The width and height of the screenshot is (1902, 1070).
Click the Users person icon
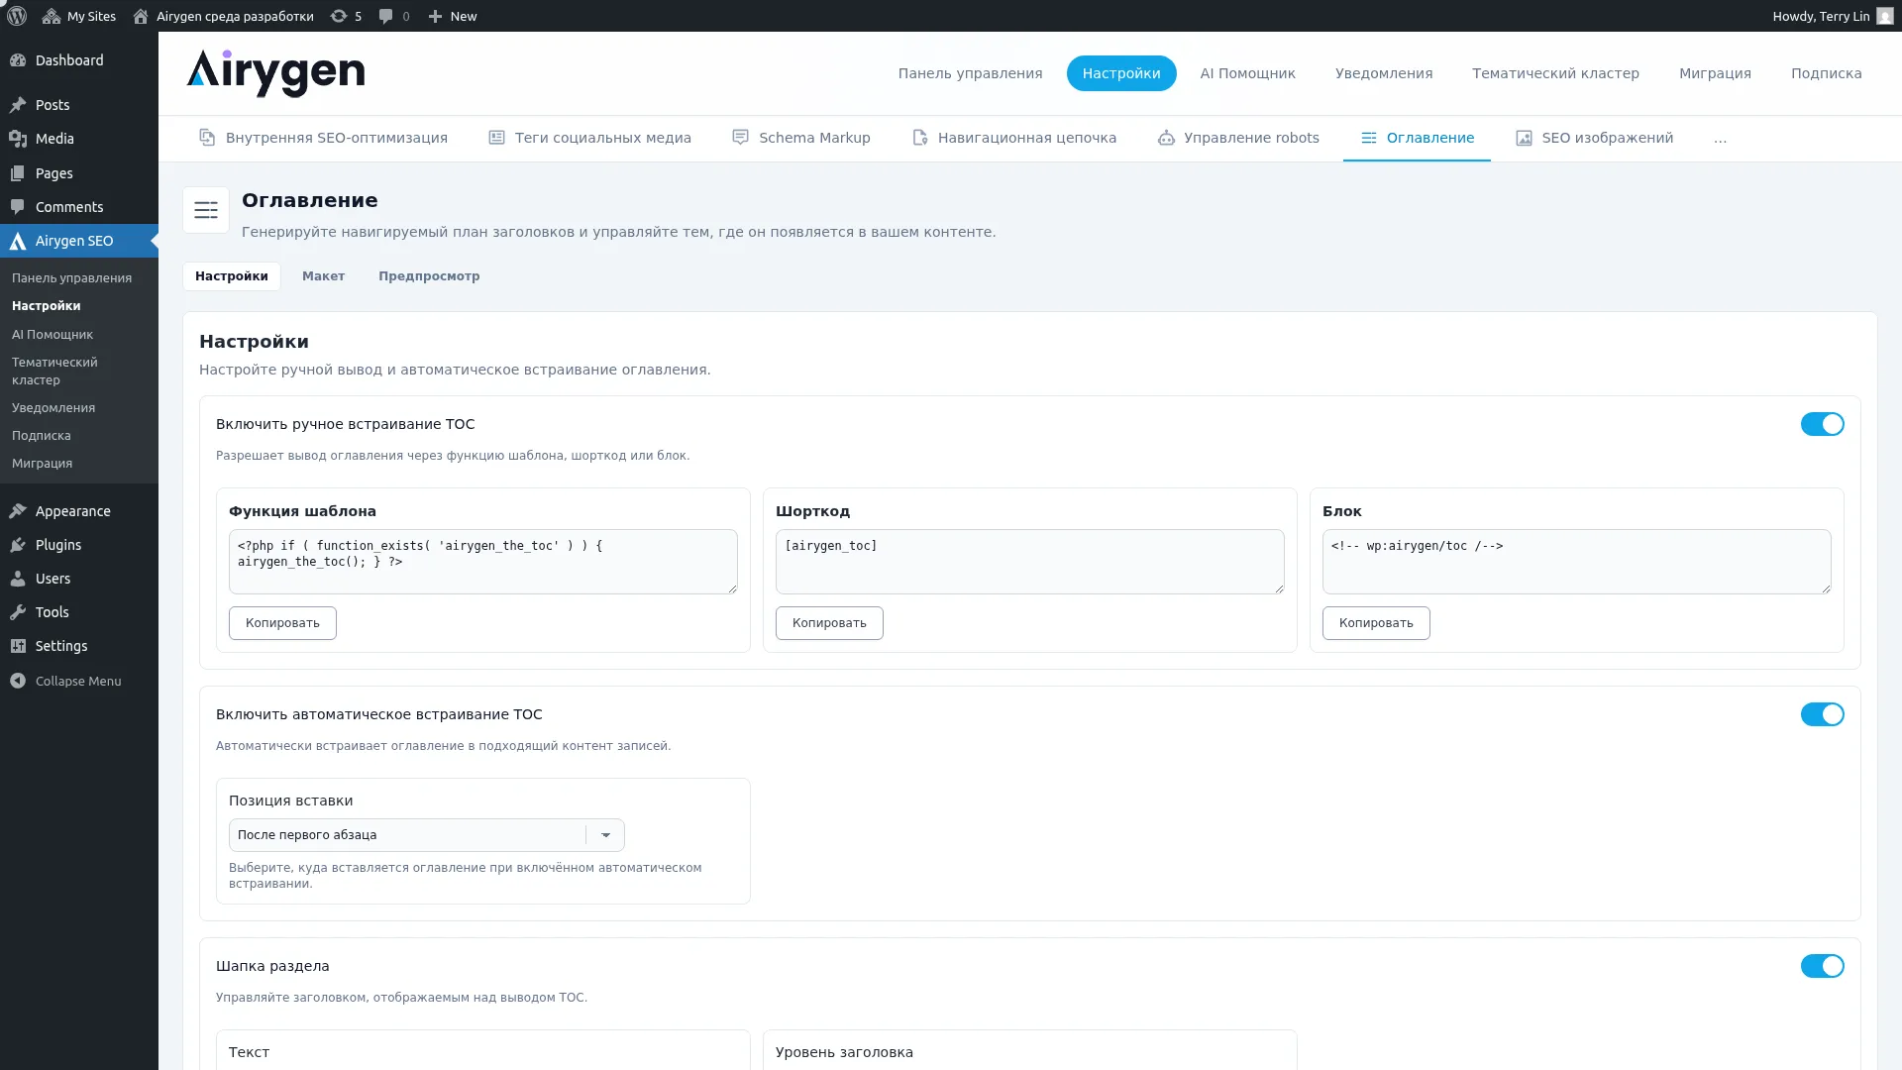tap(18, 579)
